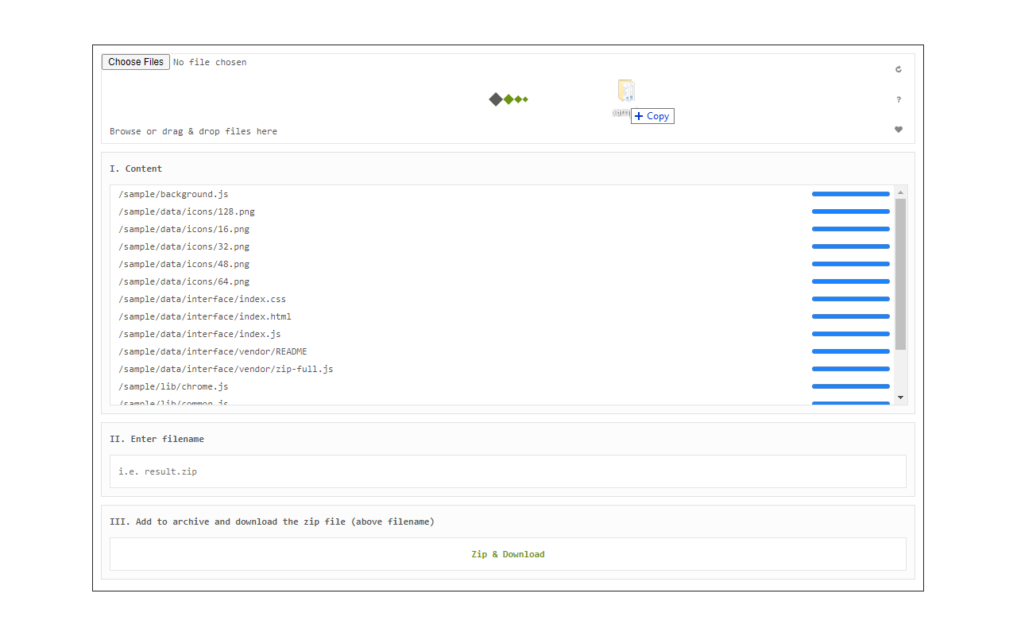Click the Browse or drag & drop area text

click(x=193, y=131)
